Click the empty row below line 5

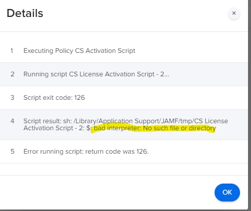point(124,169)
